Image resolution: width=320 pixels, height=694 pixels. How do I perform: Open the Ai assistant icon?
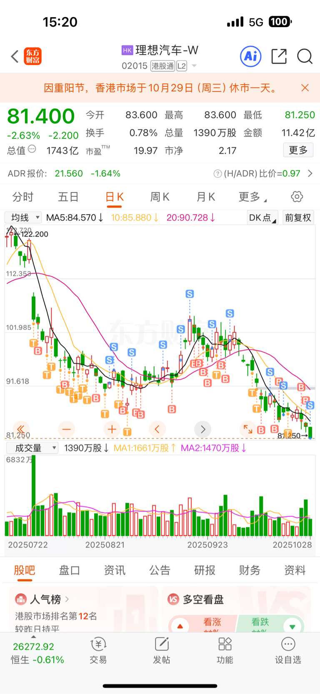pos(251,56)
